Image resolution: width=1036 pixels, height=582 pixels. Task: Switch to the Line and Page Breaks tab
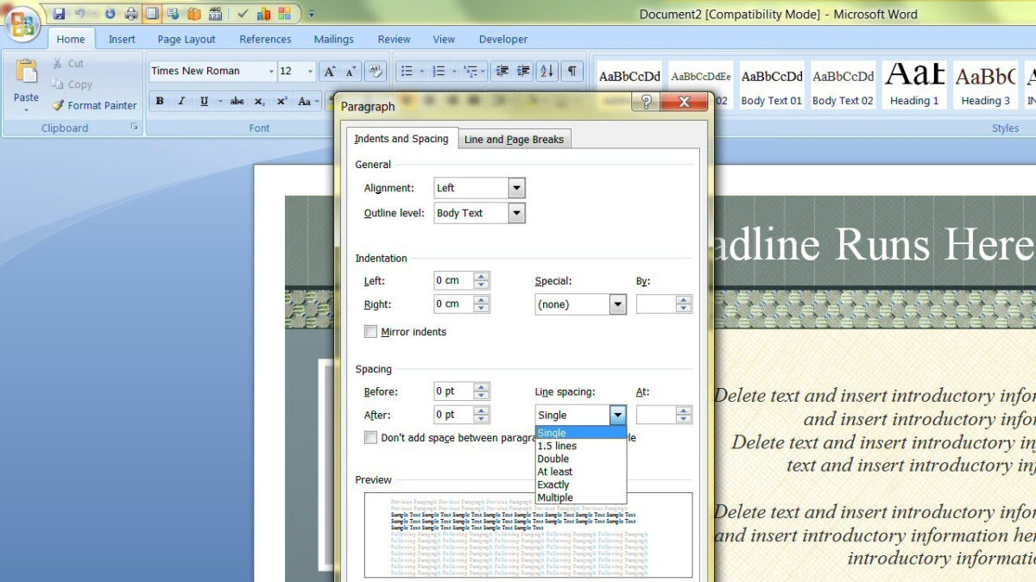(x=515, y=139)
